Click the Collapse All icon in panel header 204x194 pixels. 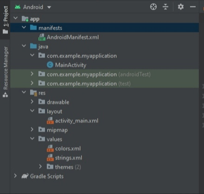166,7
